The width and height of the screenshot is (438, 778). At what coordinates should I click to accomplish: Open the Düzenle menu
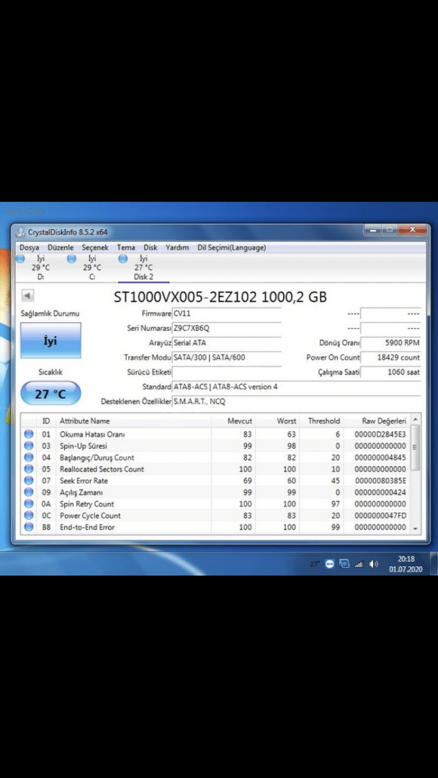[x=61, y=247]
